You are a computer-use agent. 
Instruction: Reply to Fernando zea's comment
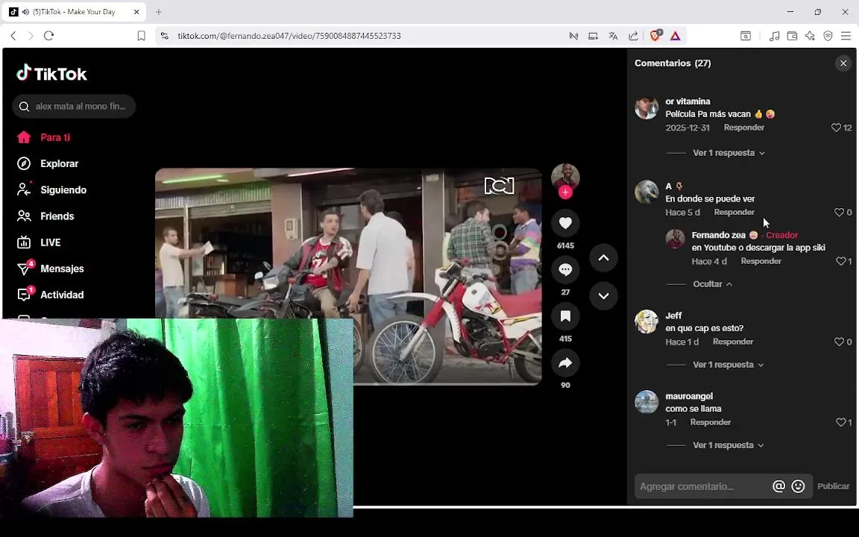coord(761,261)
